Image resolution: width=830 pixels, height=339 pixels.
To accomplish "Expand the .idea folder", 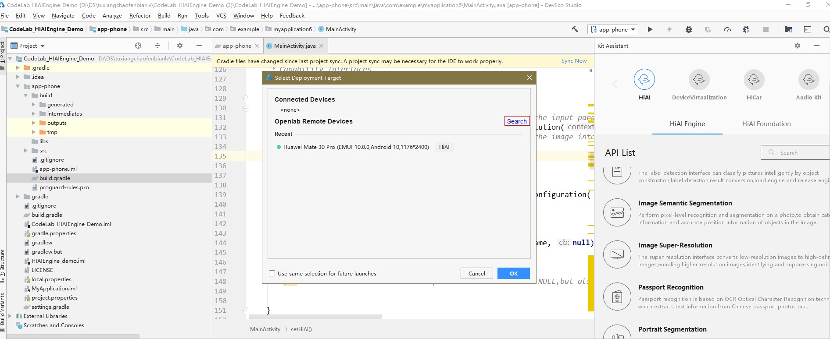I will (18, 77).
